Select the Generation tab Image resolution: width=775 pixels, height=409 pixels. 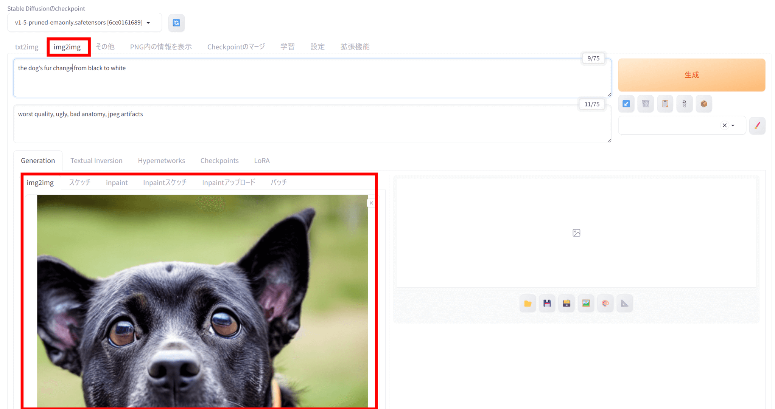[38, 161]
